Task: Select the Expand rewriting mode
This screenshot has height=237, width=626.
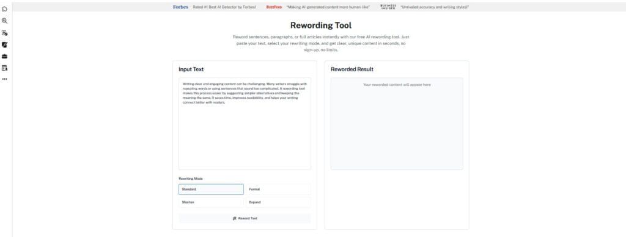Action: (x=278, y=202)
